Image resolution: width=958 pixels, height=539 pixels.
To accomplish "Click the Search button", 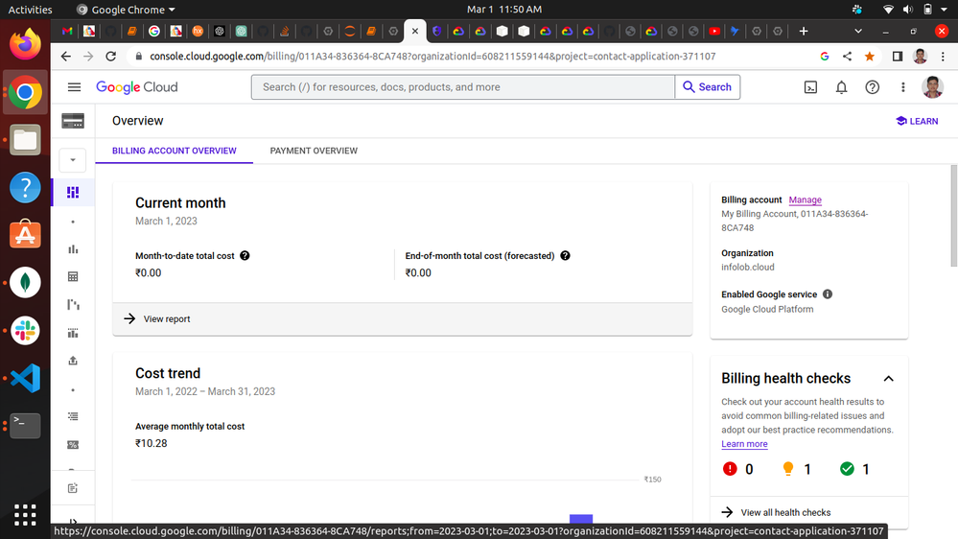I will click(x=707, y=86).
